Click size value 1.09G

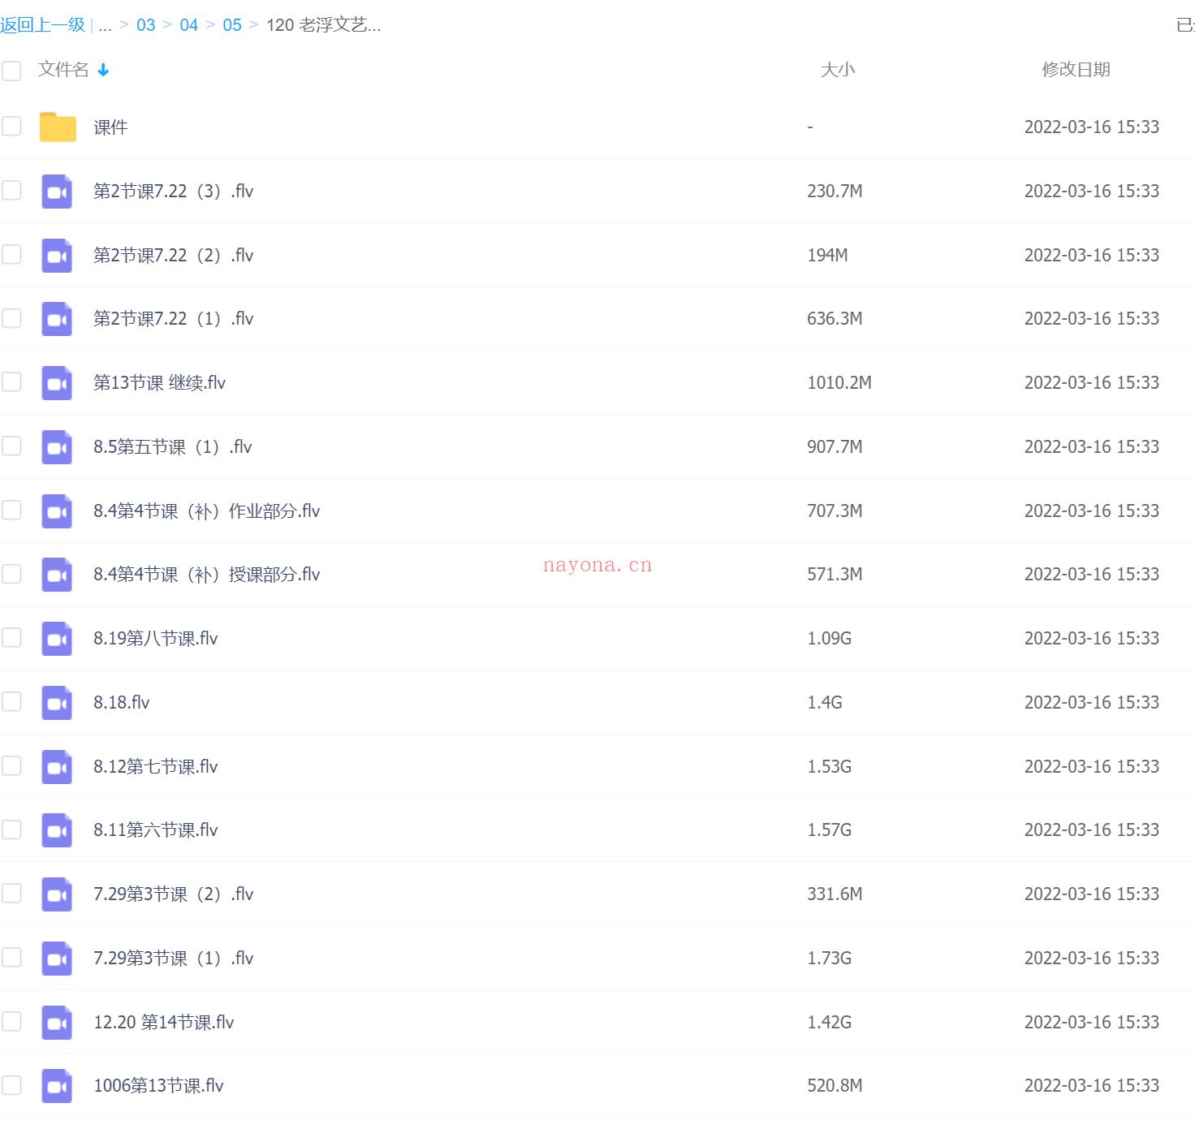(830, 639)
